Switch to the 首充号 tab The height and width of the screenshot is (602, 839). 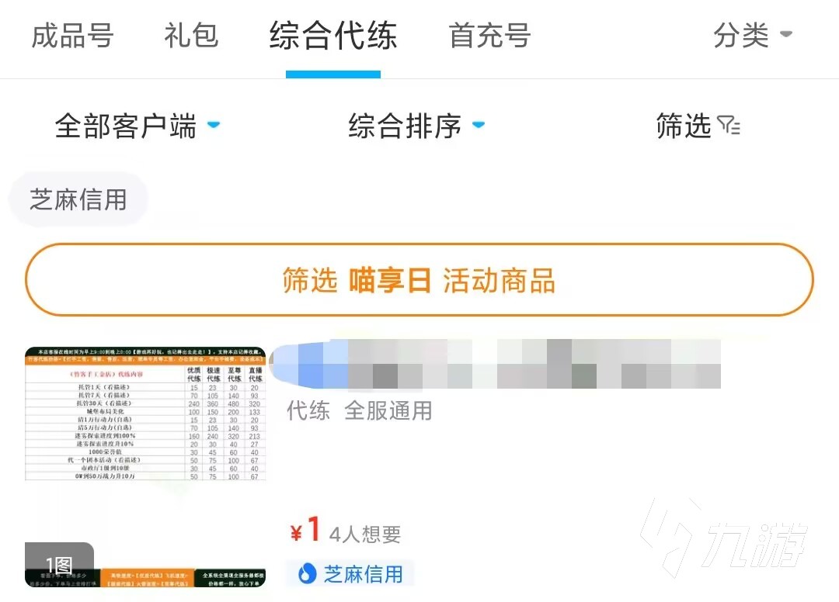point(488,36)
